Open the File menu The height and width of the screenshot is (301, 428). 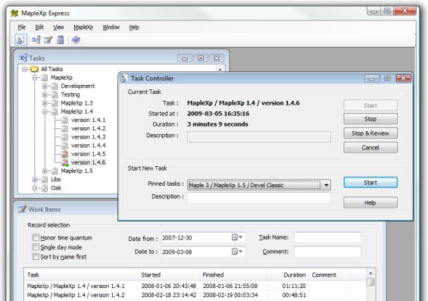tap(21, 27)
